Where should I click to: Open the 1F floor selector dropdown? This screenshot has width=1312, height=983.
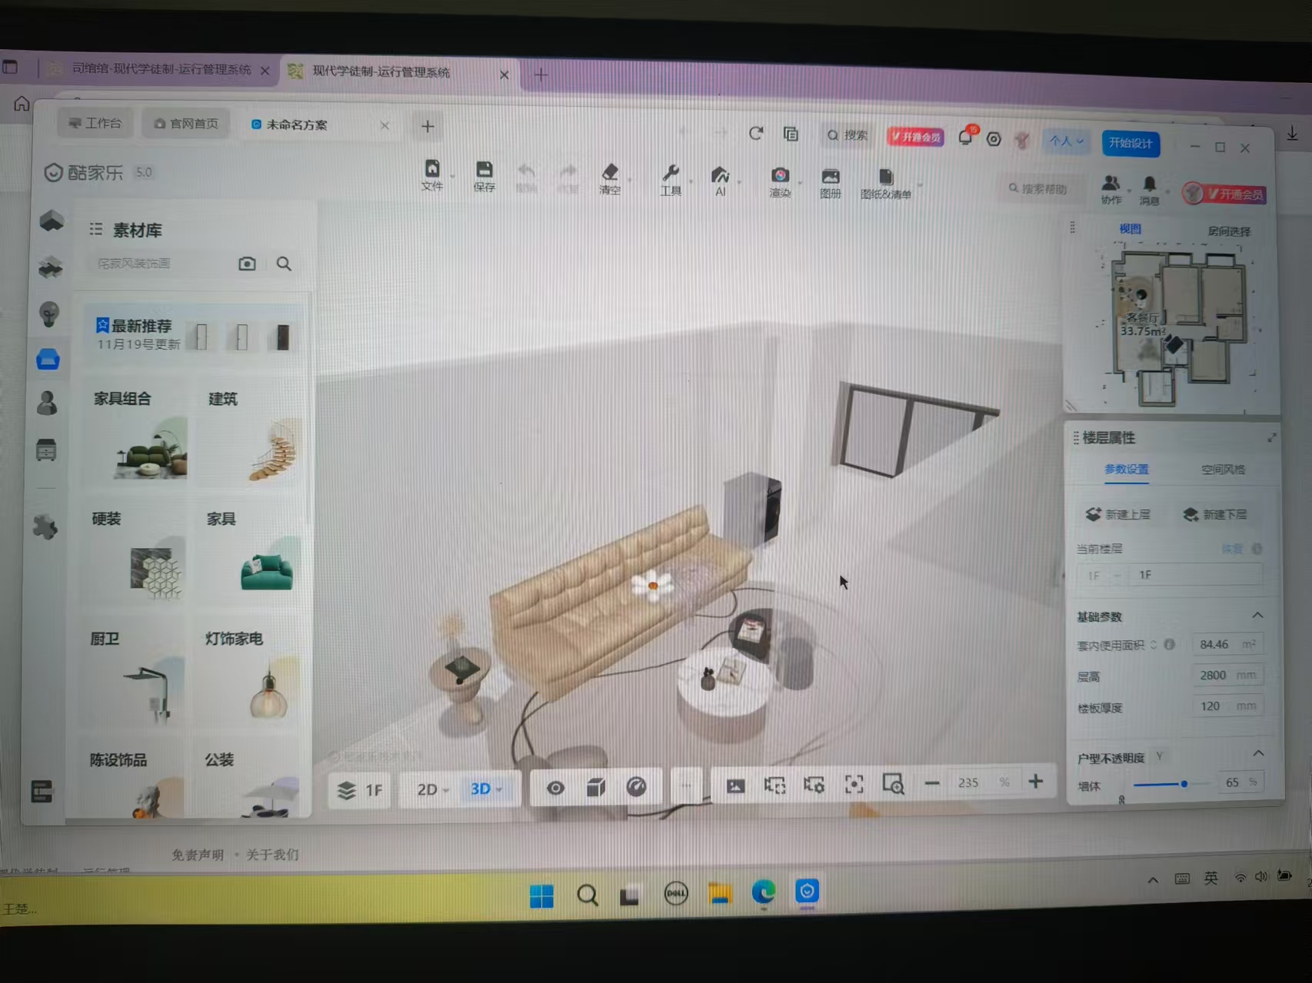click(361, 790)
